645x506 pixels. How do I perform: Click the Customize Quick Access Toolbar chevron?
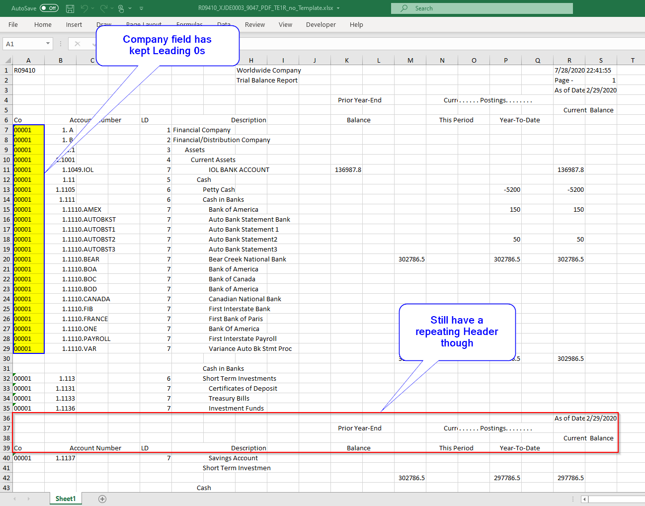click(141, 8)
